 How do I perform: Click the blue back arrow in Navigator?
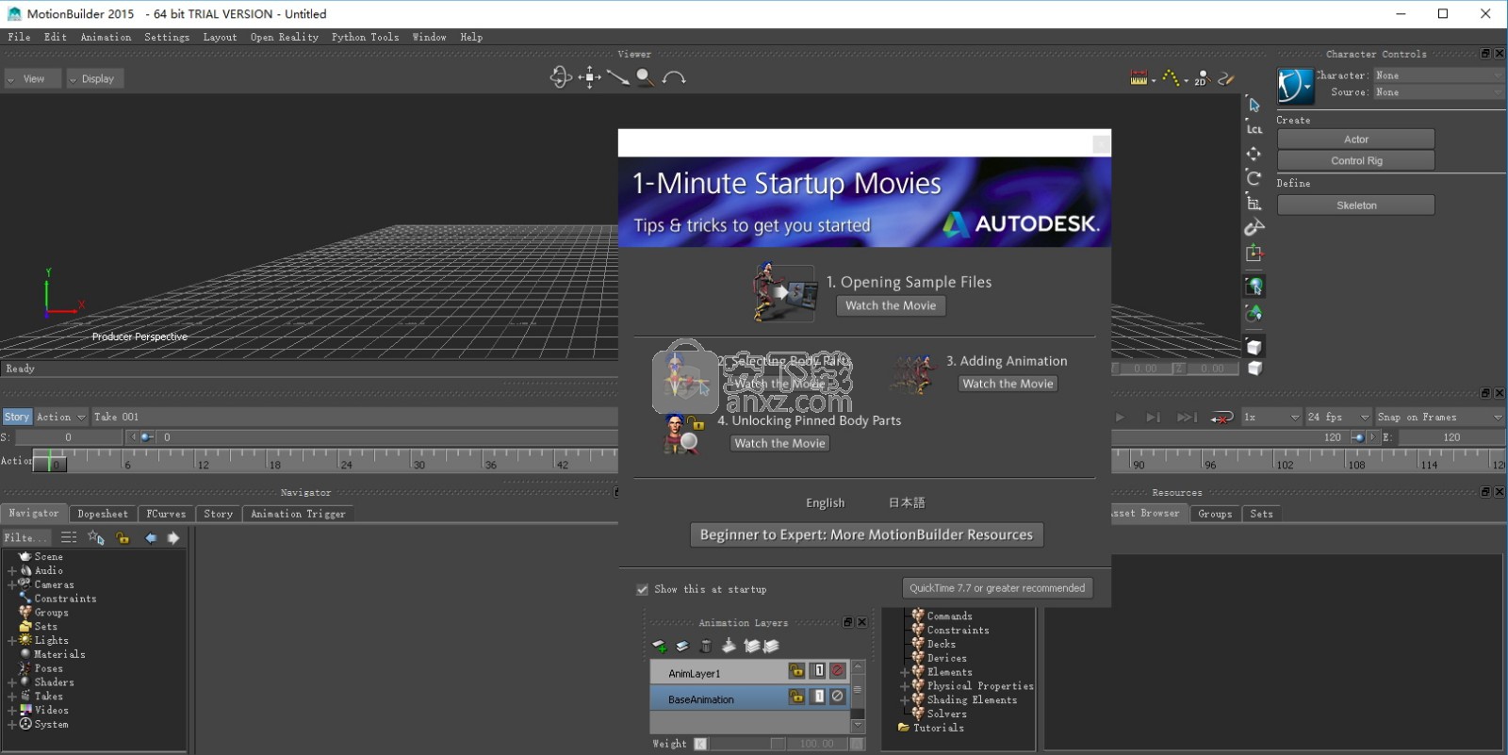coord(151,538)
